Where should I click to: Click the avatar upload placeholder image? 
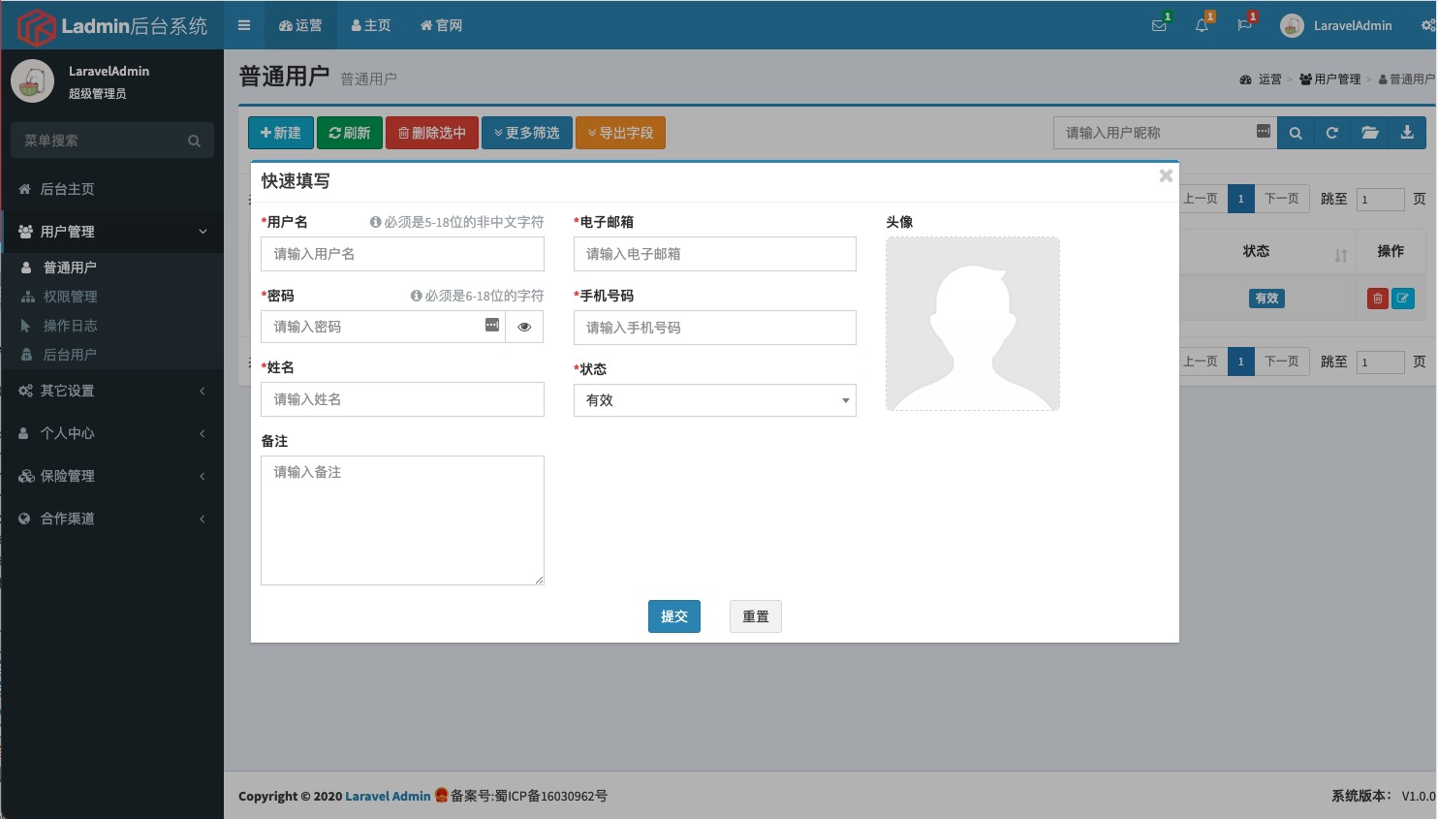[x=973, y=324]
